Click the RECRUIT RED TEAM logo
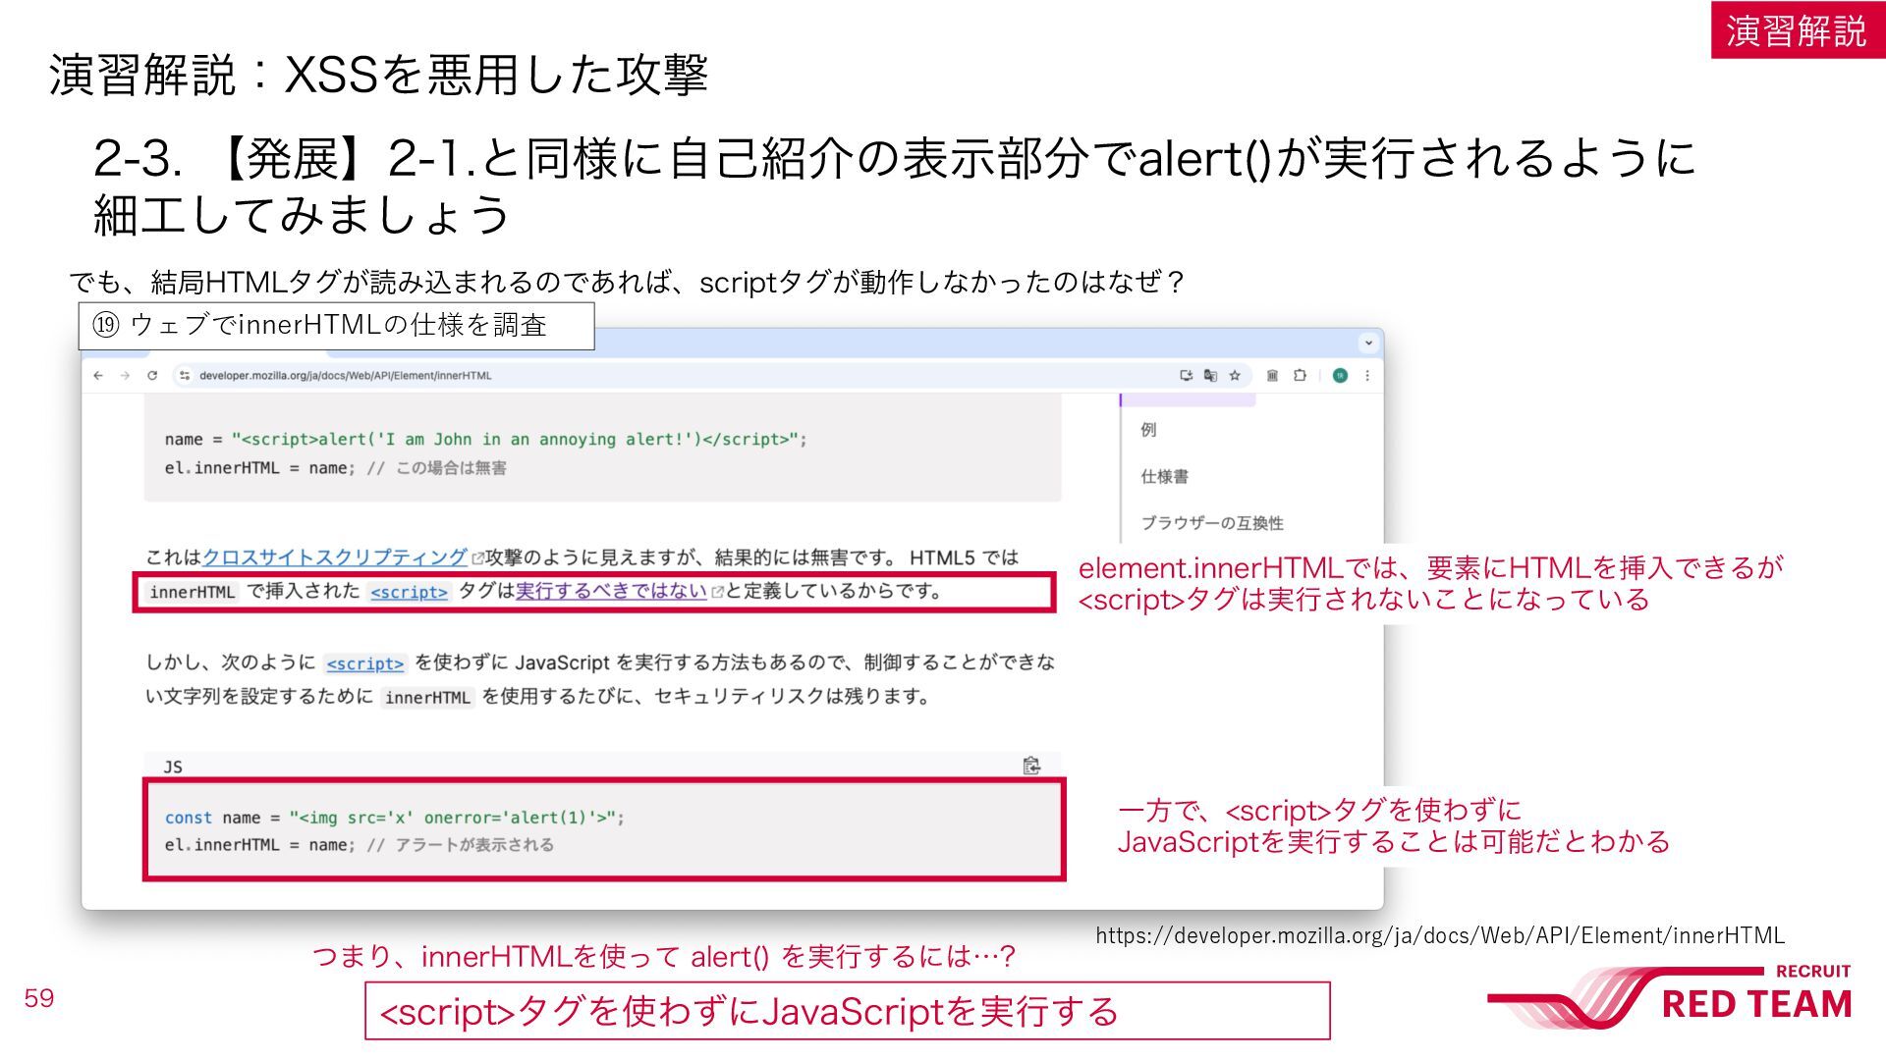1886x1060 pixels. tap(1670, 996)
